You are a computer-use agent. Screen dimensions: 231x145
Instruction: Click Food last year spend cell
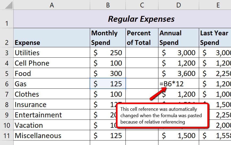tap(215, 73)
